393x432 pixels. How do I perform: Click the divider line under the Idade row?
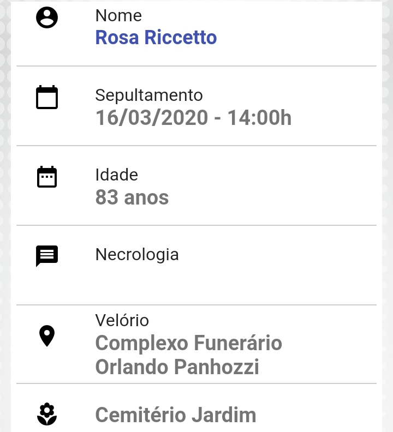[196, 225]
